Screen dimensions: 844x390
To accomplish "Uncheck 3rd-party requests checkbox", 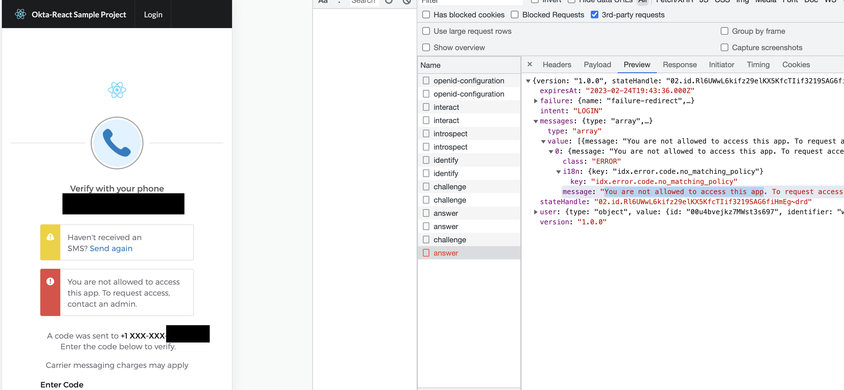I will pos(594,15).
